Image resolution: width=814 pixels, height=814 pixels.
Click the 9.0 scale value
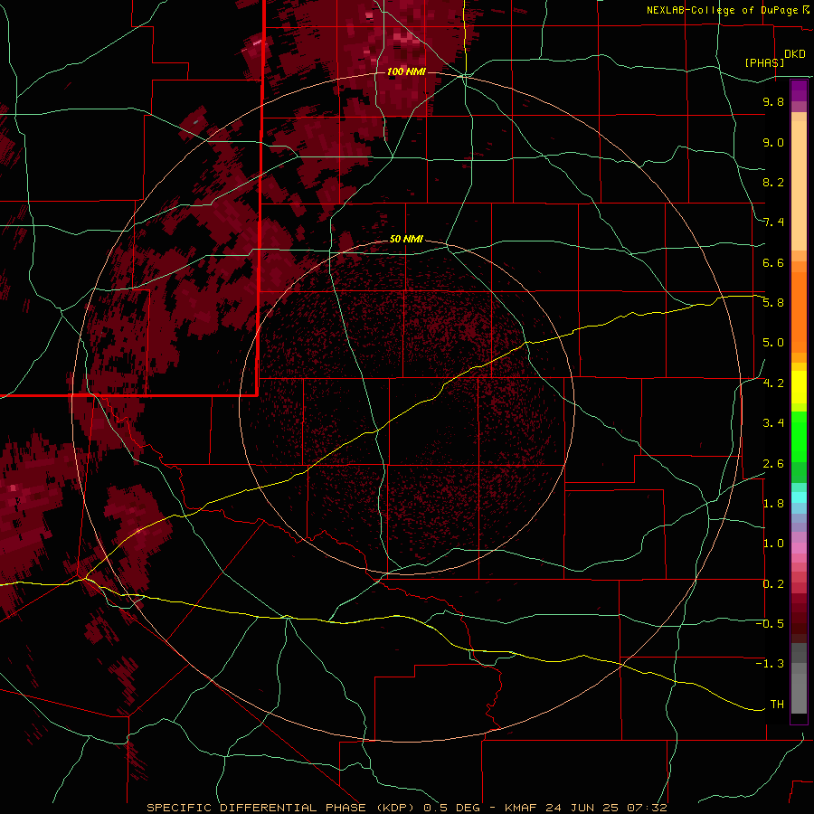[x=773, y=142]
